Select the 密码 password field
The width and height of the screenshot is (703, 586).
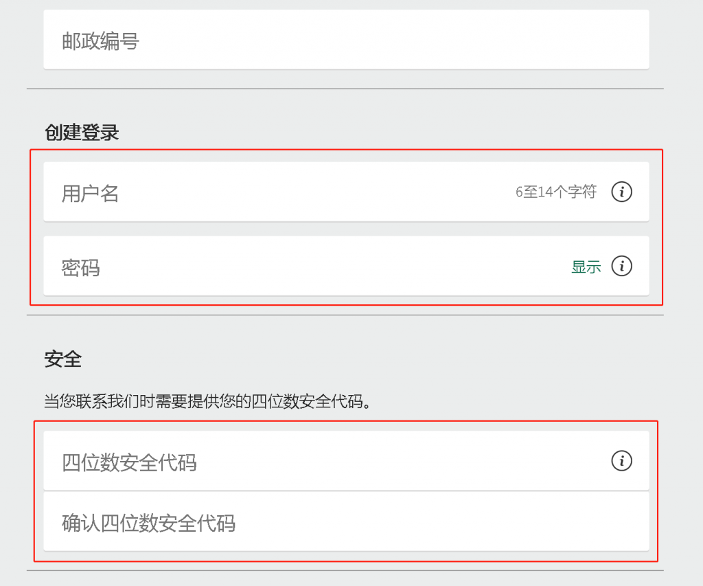coord(275,267)
